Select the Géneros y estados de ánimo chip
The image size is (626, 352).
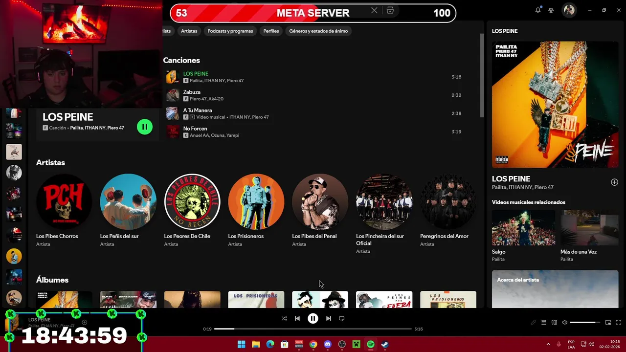pos(318,31)
